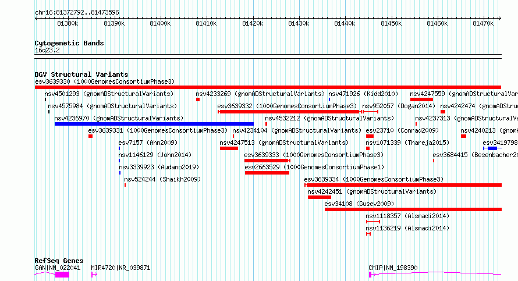
Task: Click the esv3639334 red variant bar
Action: click(x=403, y=185)
